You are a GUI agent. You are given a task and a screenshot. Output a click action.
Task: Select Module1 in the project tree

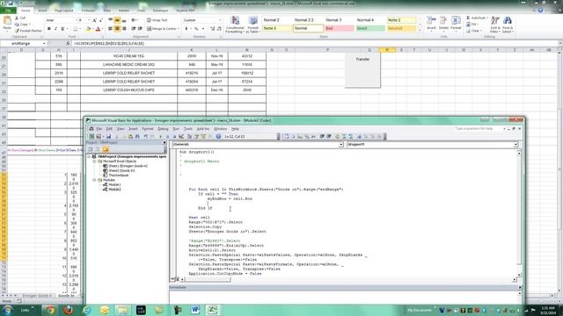pyautogui.click(x=115, y=184)
